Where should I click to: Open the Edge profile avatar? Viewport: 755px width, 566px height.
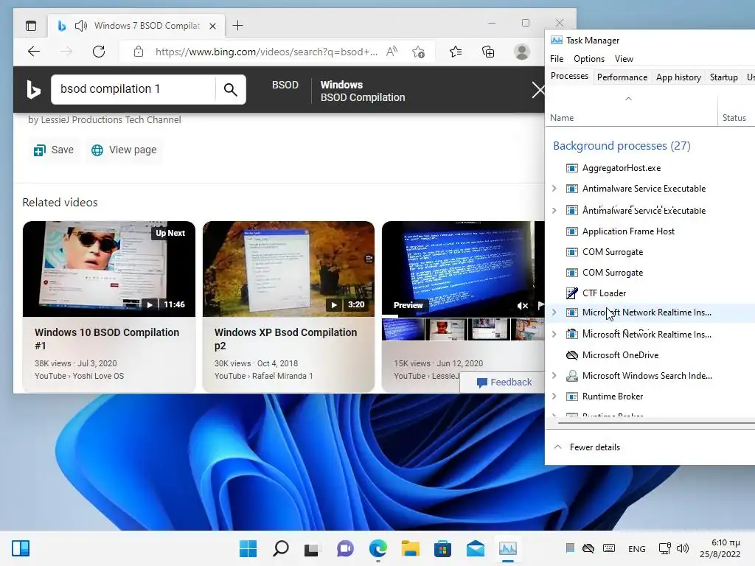521,52
